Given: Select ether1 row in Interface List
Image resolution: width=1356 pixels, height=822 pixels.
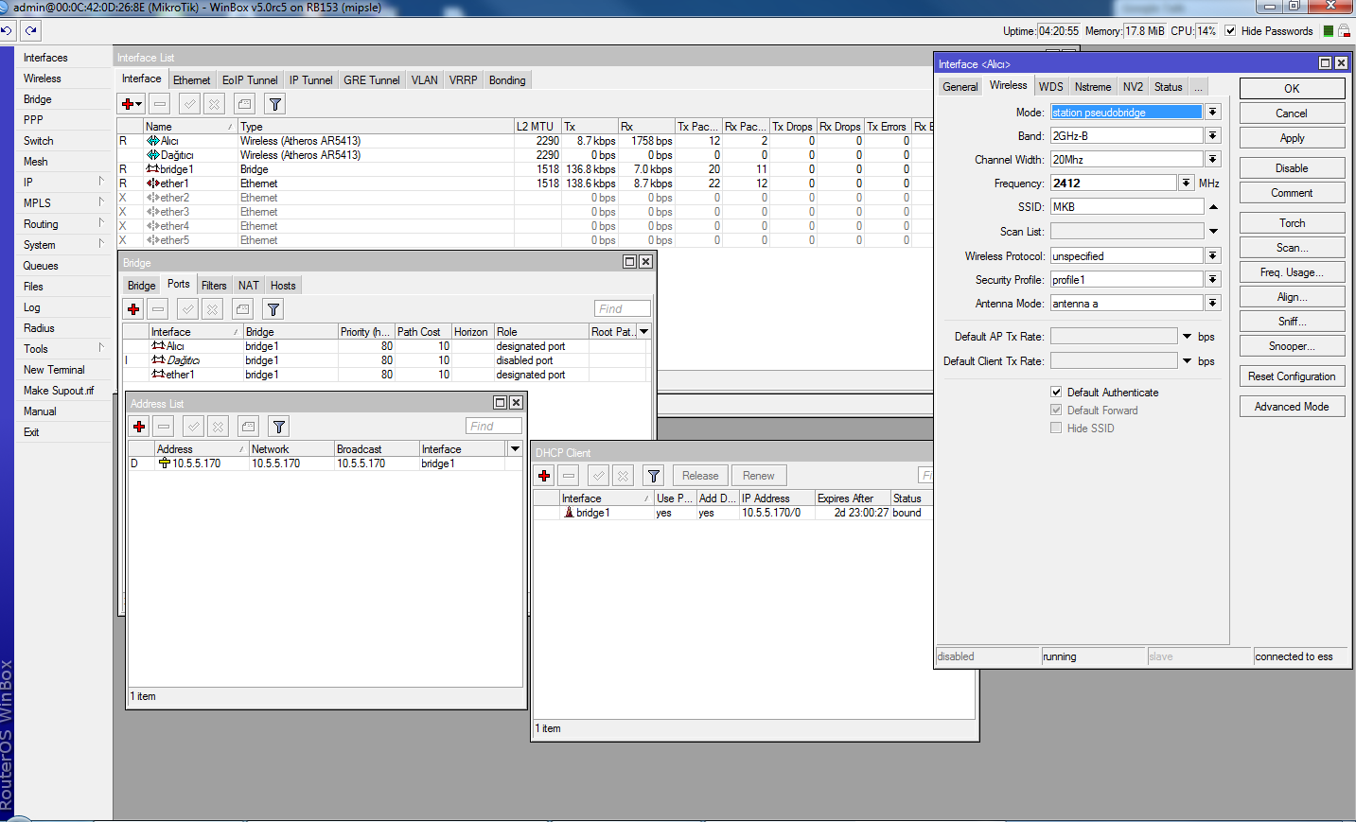Looking at the screenshot, I should pos(525,184).
